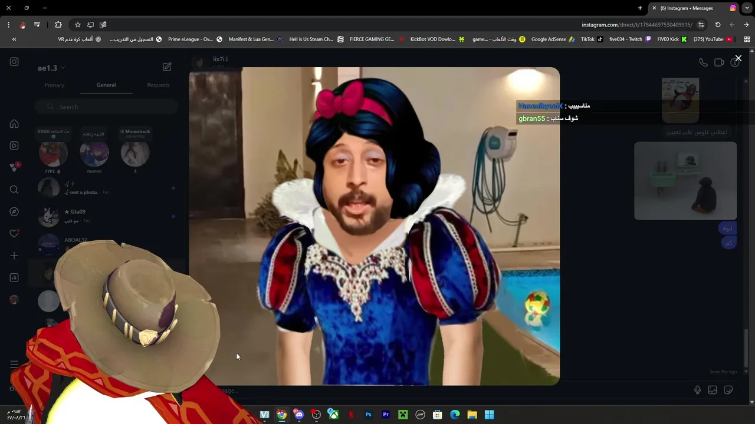Open the FIVE note avatar
The image size is (755, 424).
click(53, 153)
